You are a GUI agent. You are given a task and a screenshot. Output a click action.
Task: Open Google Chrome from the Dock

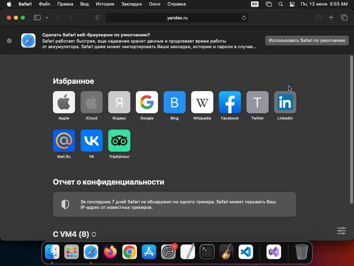click(x=130, y=252)
